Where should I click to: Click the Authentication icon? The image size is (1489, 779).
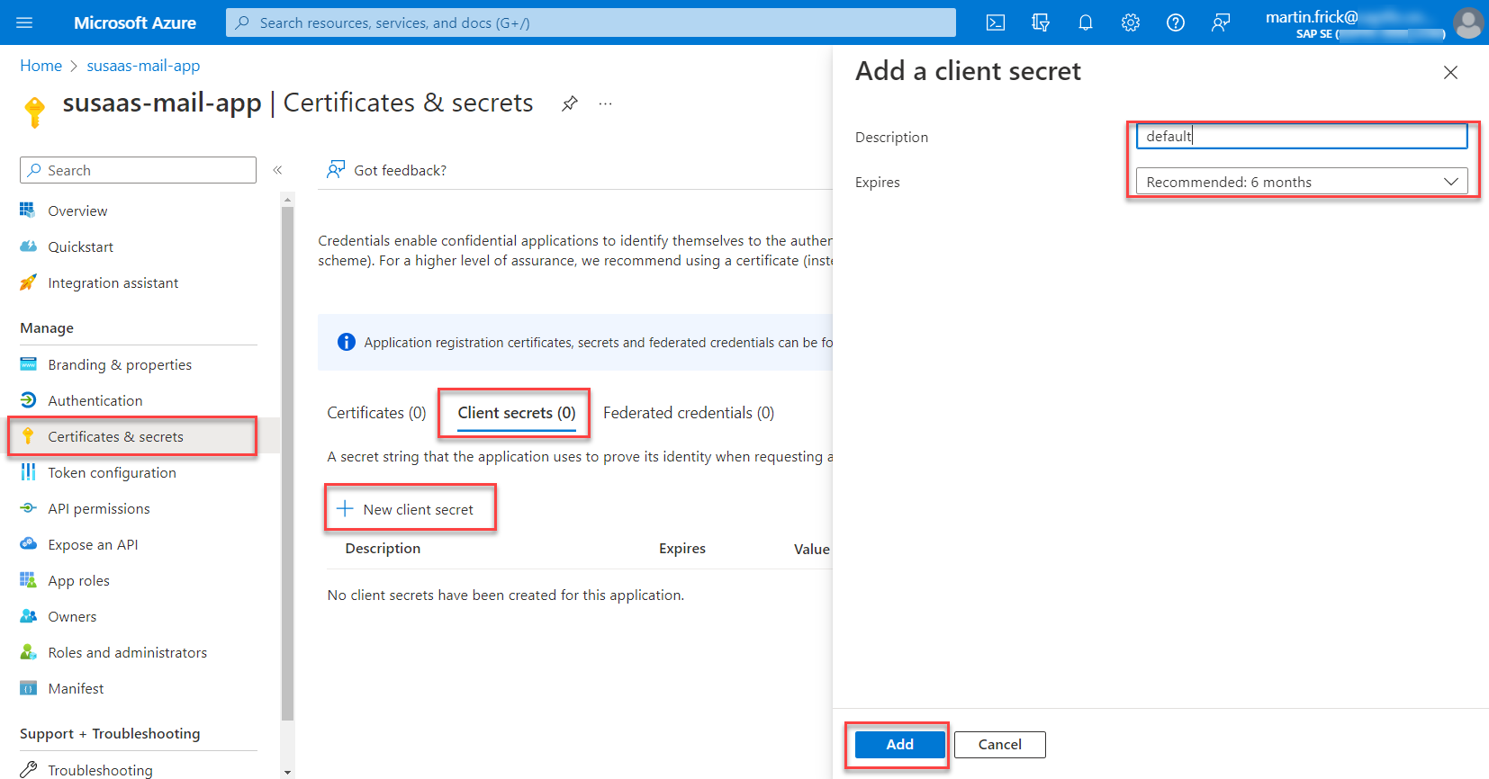point(28,400)
